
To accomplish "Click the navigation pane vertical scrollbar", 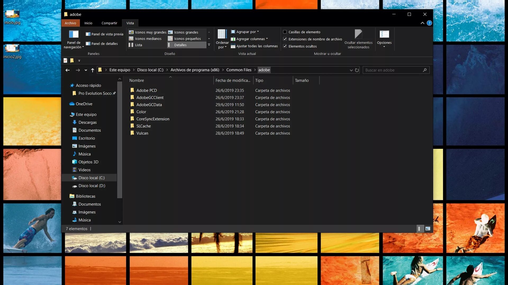I will [x=120, y=140].
